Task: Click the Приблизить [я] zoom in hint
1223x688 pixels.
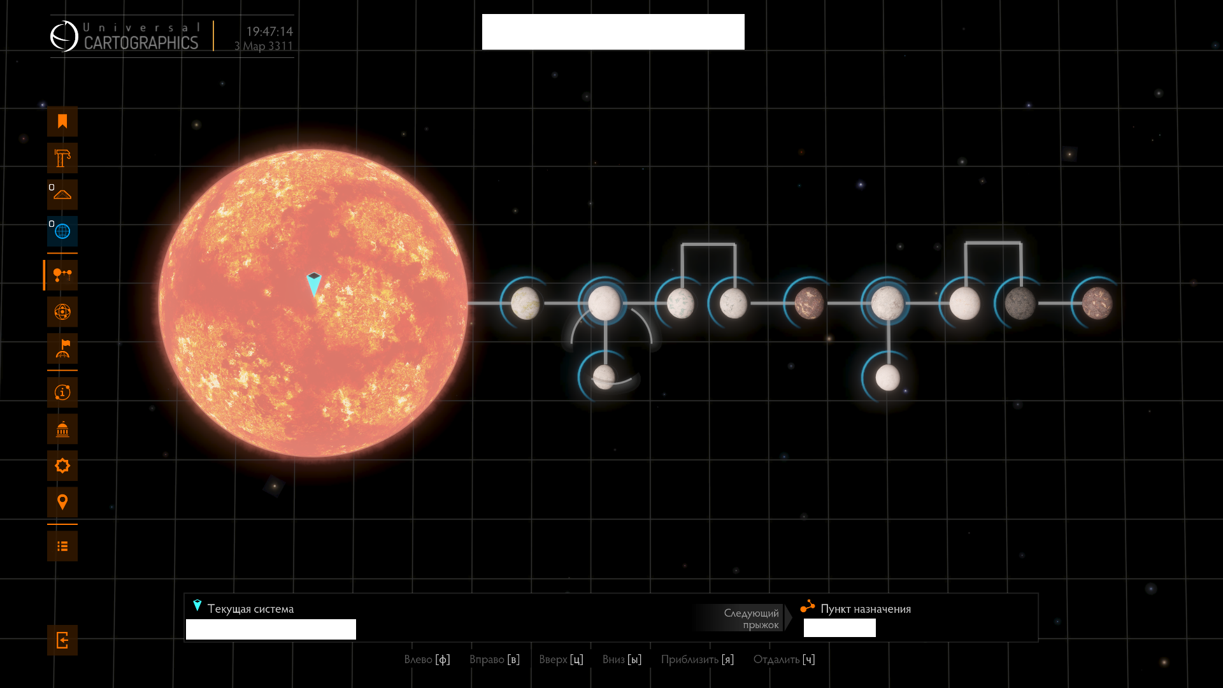Action: [x=697, y=659]
